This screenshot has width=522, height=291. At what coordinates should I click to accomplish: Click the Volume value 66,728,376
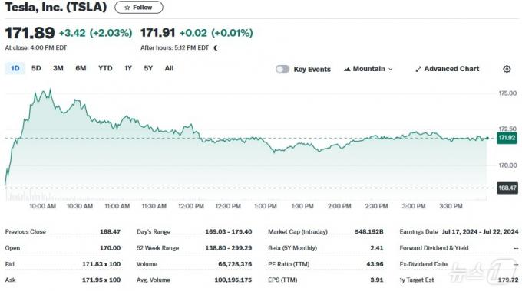click(x=235, y=264)
